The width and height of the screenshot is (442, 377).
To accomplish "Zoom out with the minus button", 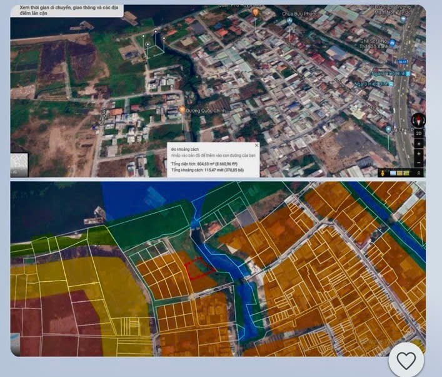I will tap(418, 162).
